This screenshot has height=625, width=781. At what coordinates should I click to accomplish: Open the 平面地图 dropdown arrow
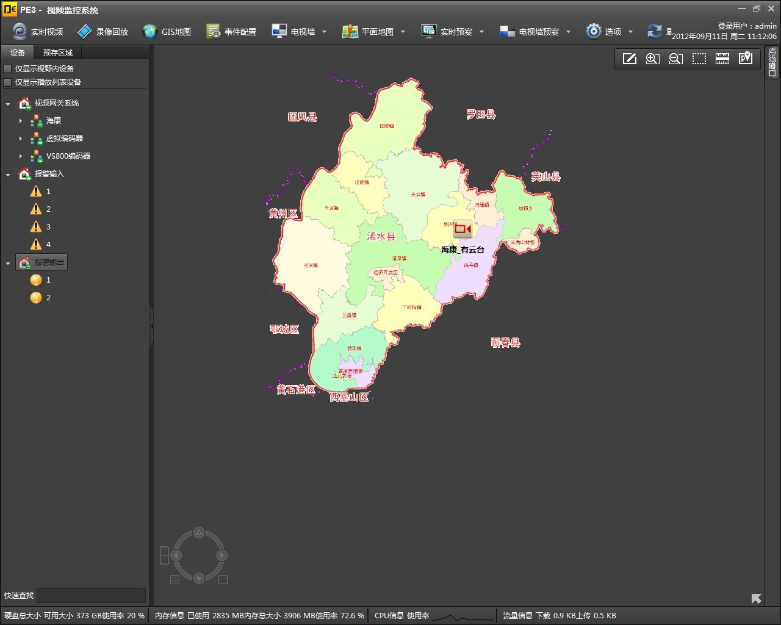[403, 32]
